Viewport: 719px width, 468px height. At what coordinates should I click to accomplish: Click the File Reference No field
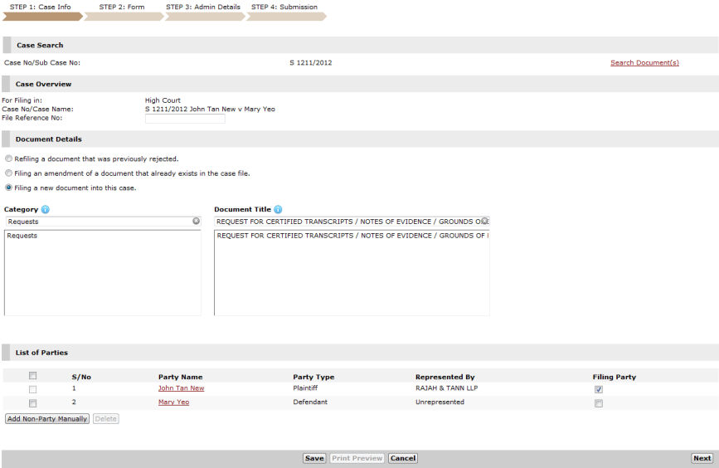pos(185,119)
